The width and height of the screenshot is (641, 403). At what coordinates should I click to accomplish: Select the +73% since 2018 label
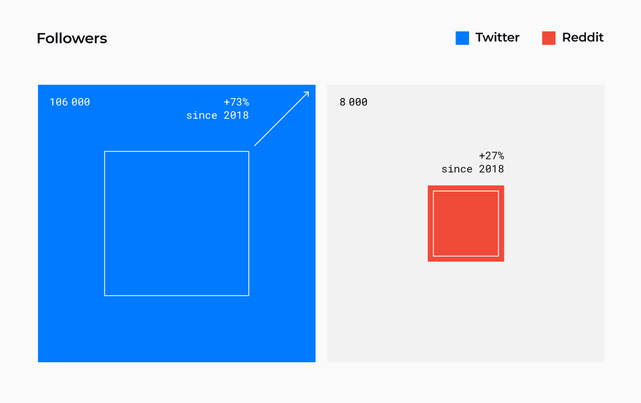click(x=218, y=108)
